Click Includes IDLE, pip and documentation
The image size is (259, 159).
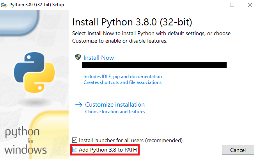tap(122, 77)
